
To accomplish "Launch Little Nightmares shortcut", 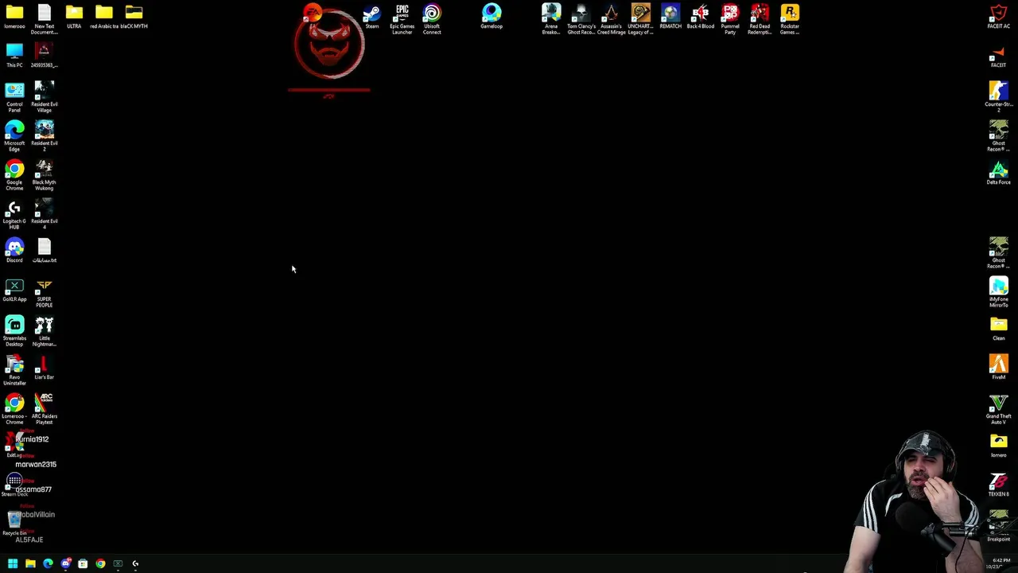I will pos(45,331).
